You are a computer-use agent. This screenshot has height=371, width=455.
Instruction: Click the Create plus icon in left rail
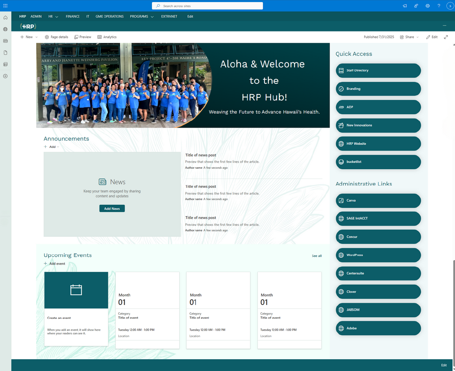pos(5,76)
